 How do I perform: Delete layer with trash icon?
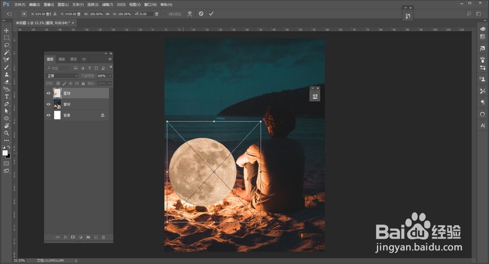[103, 237]
